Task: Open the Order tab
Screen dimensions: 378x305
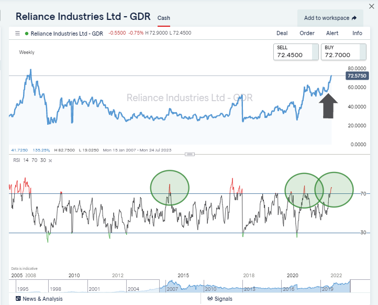Action: point(307,34)
